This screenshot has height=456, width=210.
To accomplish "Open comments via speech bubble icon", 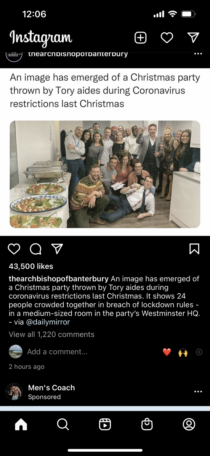I will pyautogui.click(x=36, y=249).
